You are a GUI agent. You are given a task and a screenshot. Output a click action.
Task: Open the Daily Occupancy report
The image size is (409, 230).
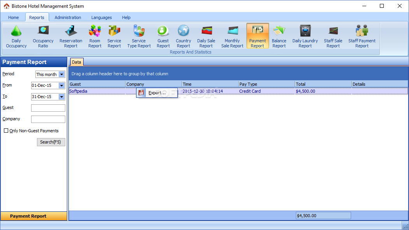pos(16,36)
